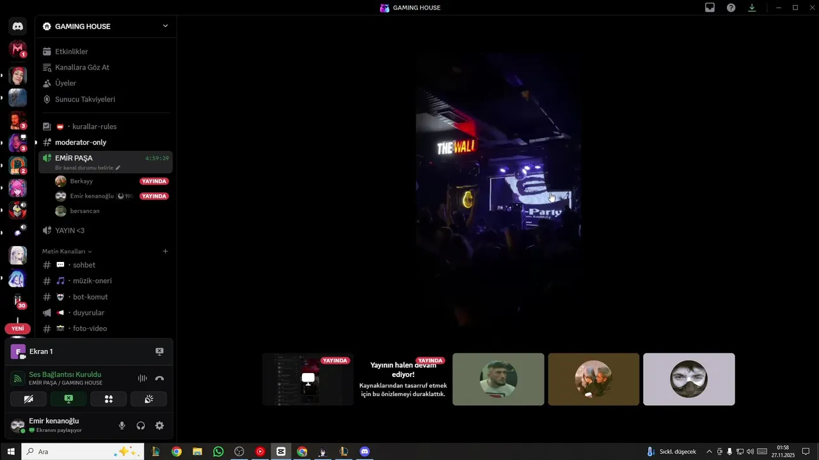Open Windows Start menu
Screen dimensions: 819x460
tap(10, 452)
